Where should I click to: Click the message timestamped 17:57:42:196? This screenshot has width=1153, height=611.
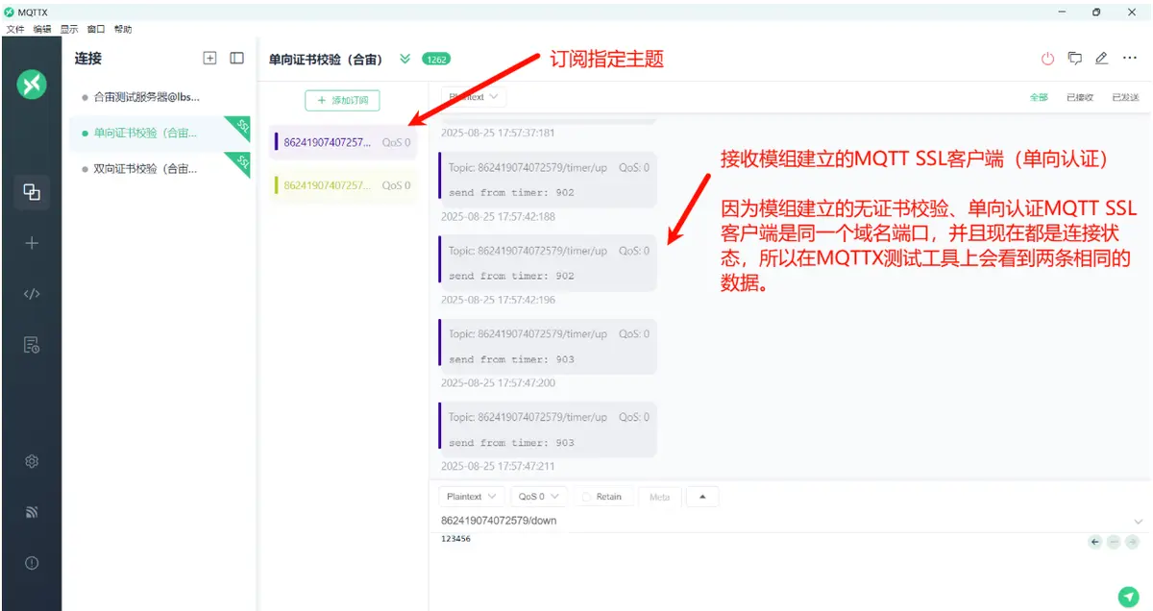(548, 263)
